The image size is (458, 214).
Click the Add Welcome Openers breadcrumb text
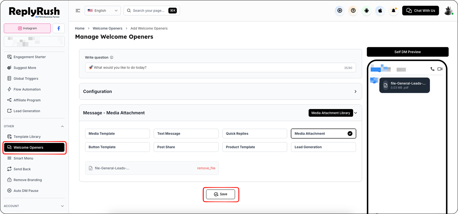[x=149, y=28]
